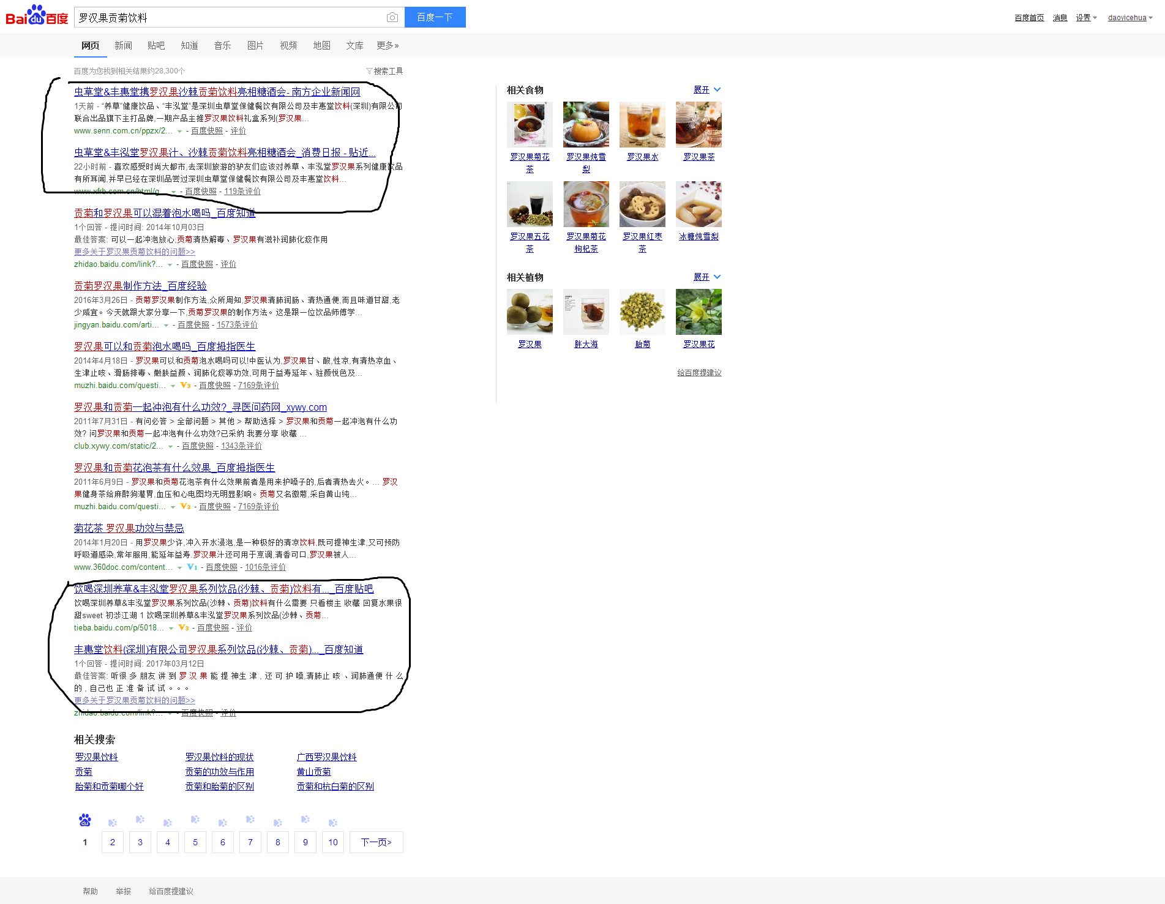The width and height of the screenshot is (1165, 904).
Task: Expand 相关食物 with 展开
Action: [707, 90]
